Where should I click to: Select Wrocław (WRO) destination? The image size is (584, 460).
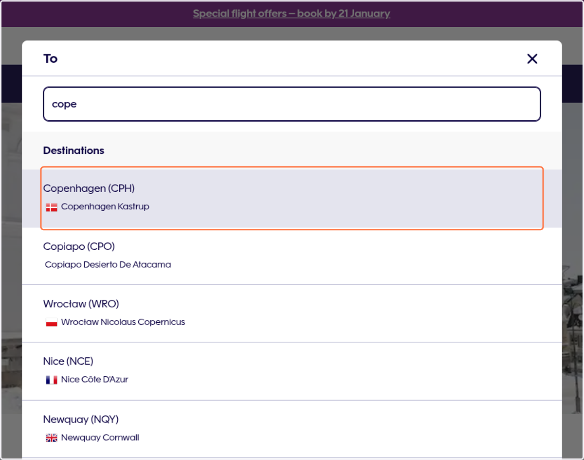(292, 313)
